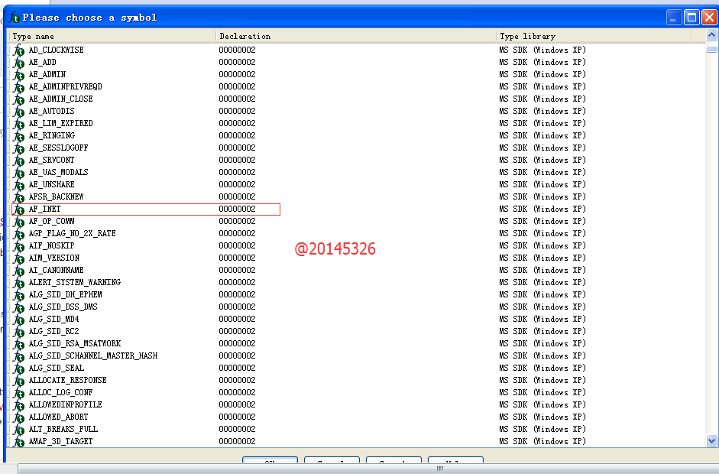Click the symbol icon next to AD_CLOCKWISE

coord(18,50)
